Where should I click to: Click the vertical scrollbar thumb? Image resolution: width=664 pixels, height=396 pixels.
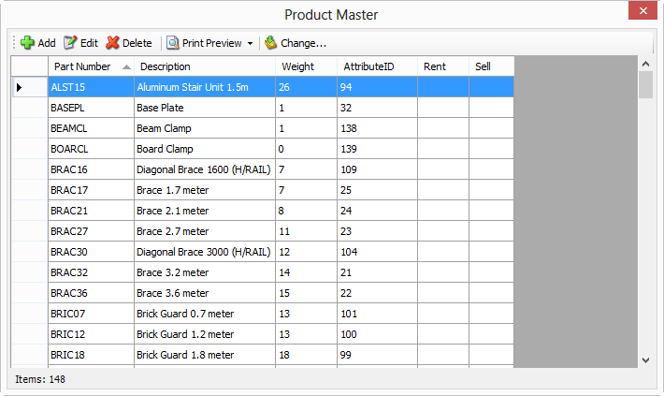click(x=646, y=85)
